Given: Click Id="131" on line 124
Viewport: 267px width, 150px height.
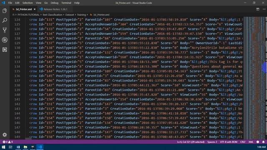Looking at the screenshot, I should 46,20.
